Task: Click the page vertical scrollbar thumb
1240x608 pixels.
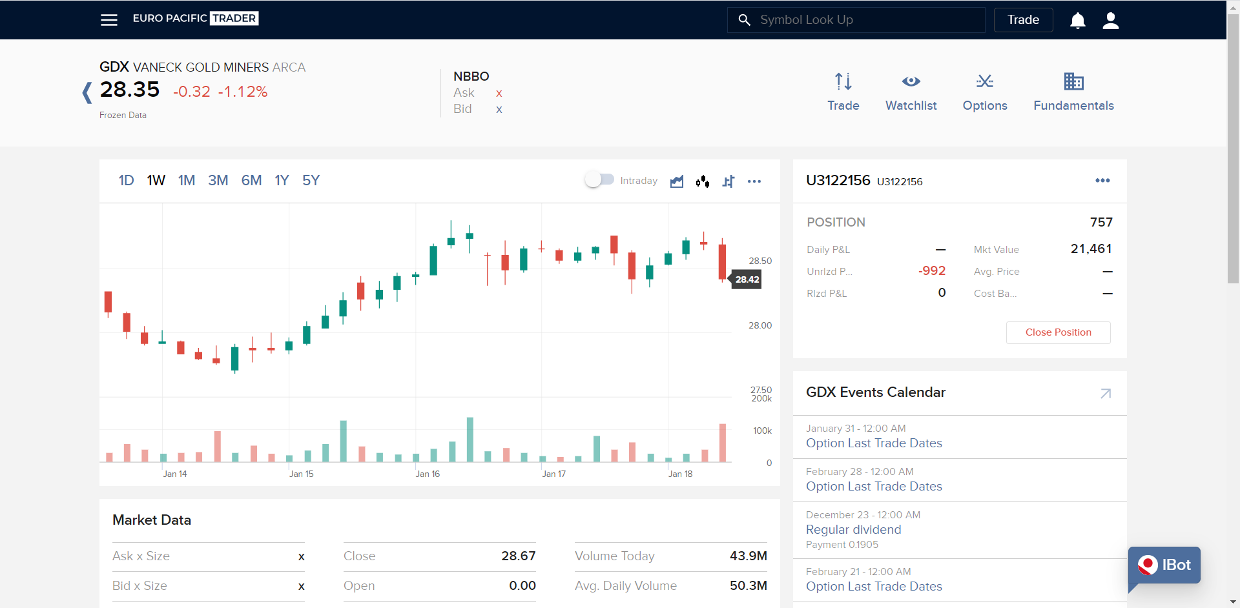Action: (1233, 148)
